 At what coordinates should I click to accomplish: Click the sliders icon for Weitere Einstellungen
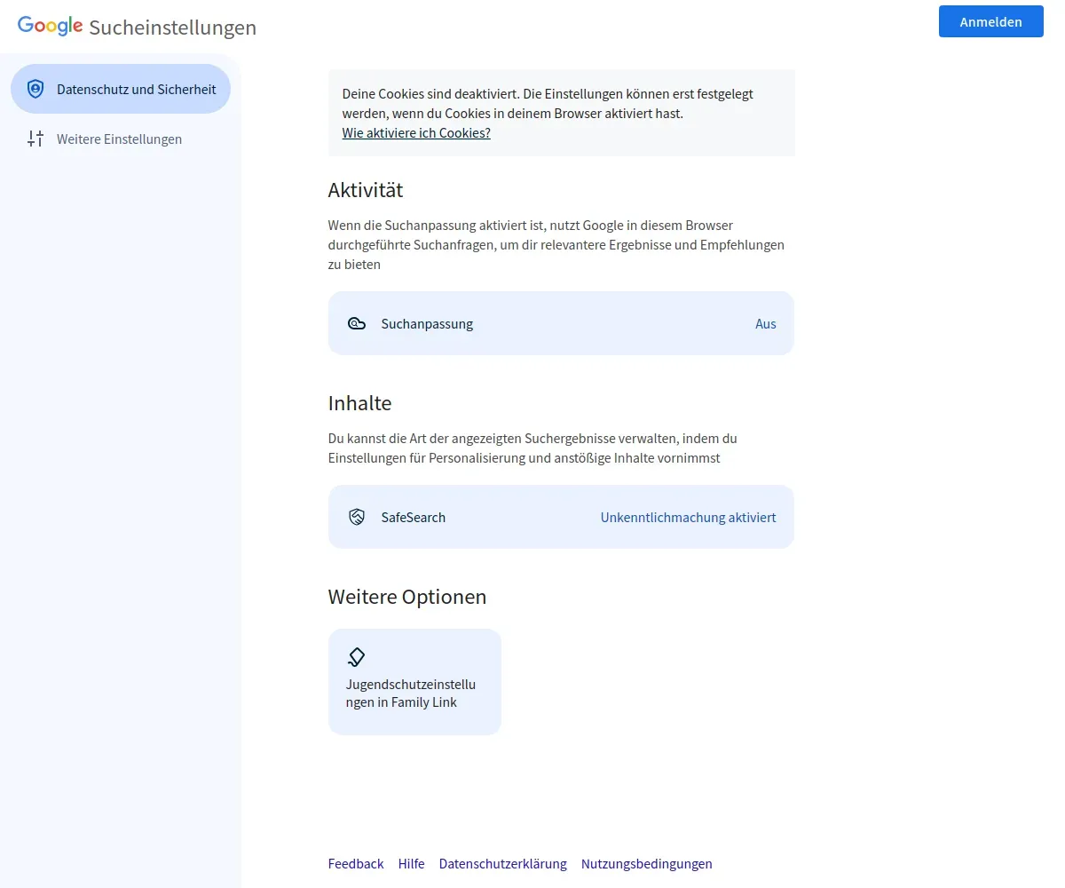point(35,139)
